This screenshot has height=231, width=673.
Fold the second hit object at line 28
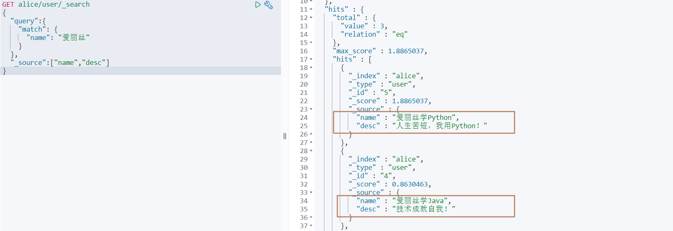(x=311, y=151)
